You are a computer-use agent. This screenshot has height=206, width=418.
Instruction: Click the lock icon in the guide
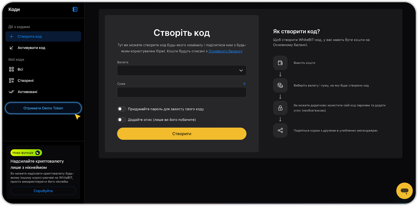pyautogui.click(x=280, y=108)
